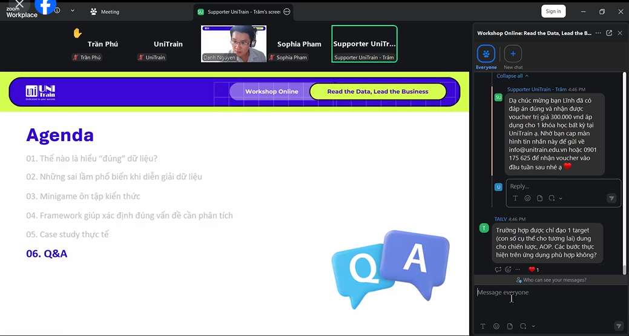Click agenda item 03. Minigame ôn tập kiến thức
The height and width of the screenshot is (336, 629).
click(x=83, y=196)
